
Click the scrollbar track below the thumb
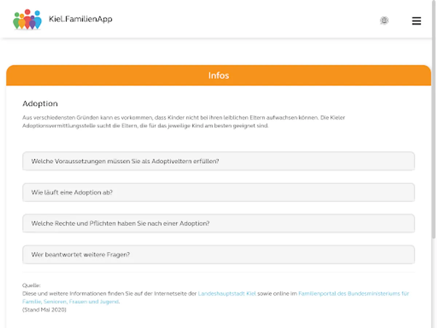pos(434,284)
